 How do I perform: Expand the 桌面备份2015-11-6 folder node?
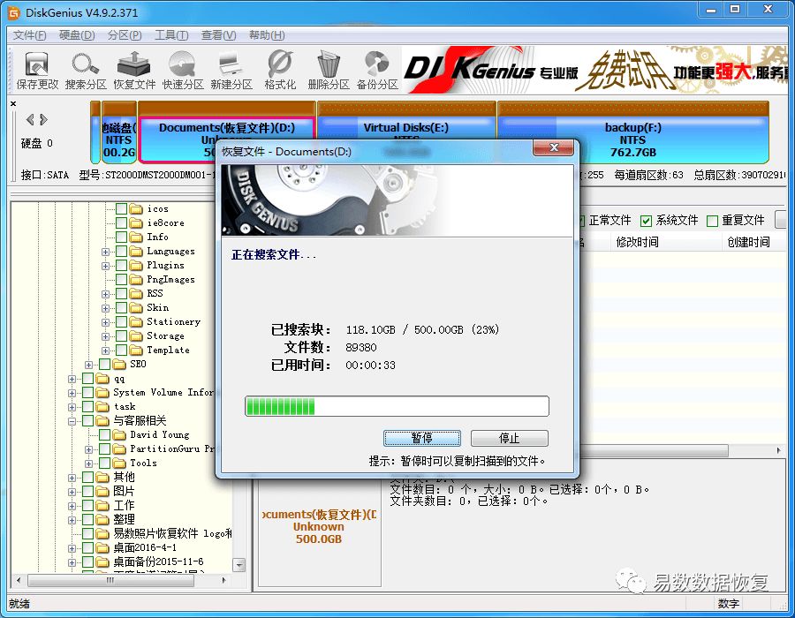(72, 562)
